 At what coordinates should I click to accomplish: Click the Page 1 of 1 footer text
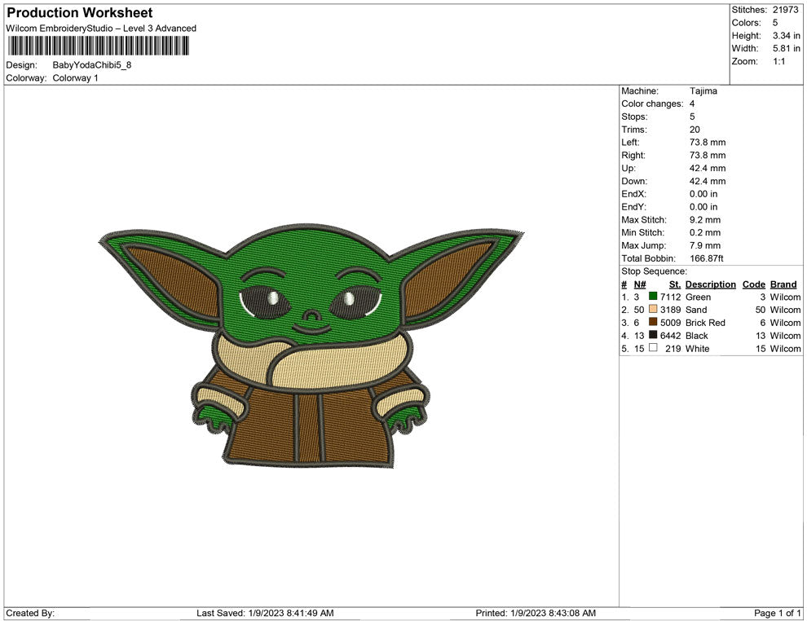pyautogui.click(x=778, y=613)
